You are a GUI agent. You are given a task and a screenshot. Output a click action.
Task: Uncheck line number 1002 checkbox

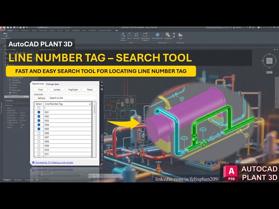39,116
